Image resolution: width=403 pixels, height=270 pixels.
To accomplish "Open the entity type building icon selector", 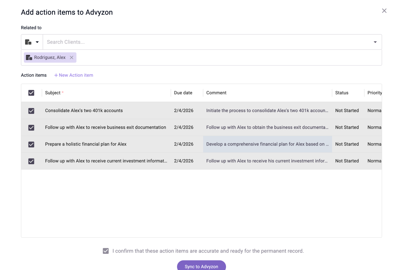I will 32,42.
